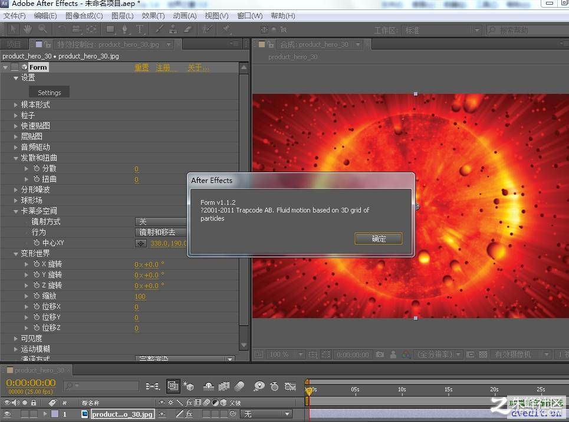The width and height of the screenshot is (569, 422).
Task: Click the live update icon in timeline
Action: point(173,386)
